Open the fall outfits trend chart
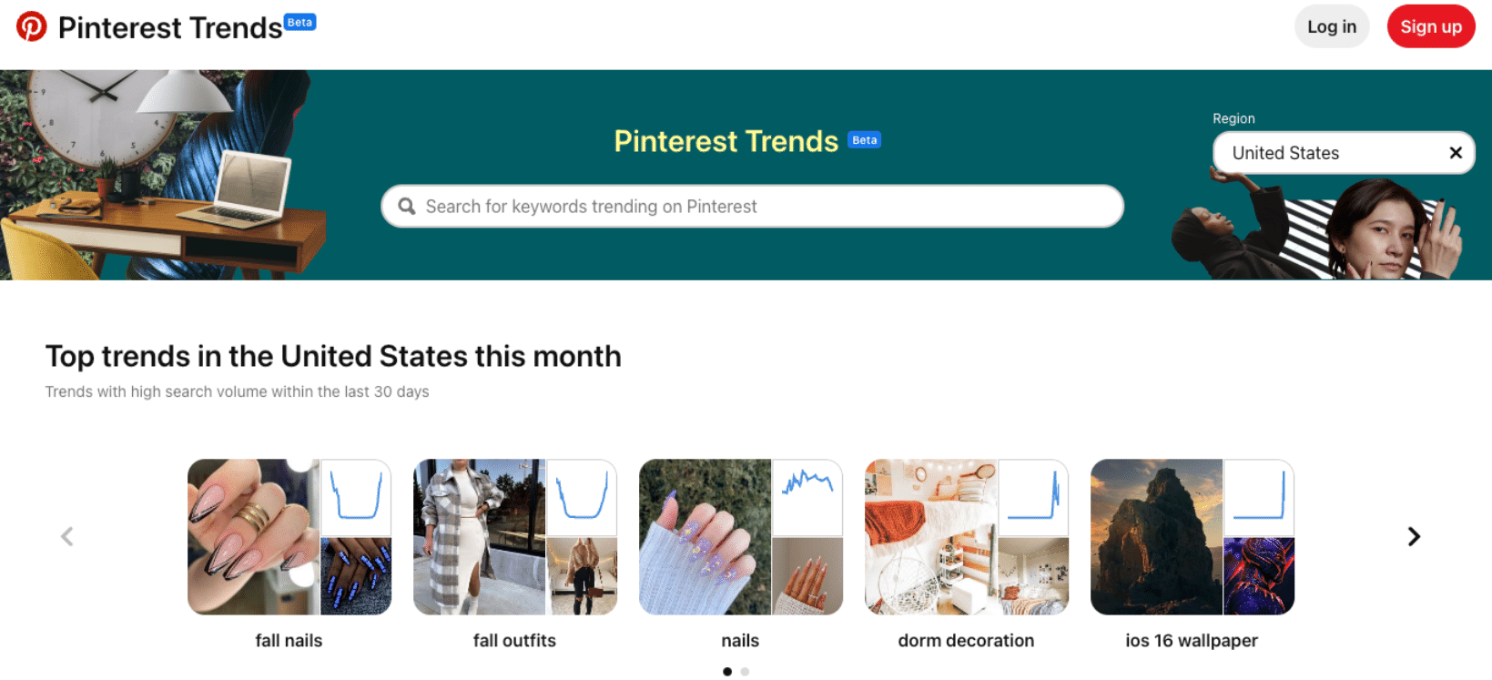The height and width of the screenshot is (680, 1492). (582, 497)
